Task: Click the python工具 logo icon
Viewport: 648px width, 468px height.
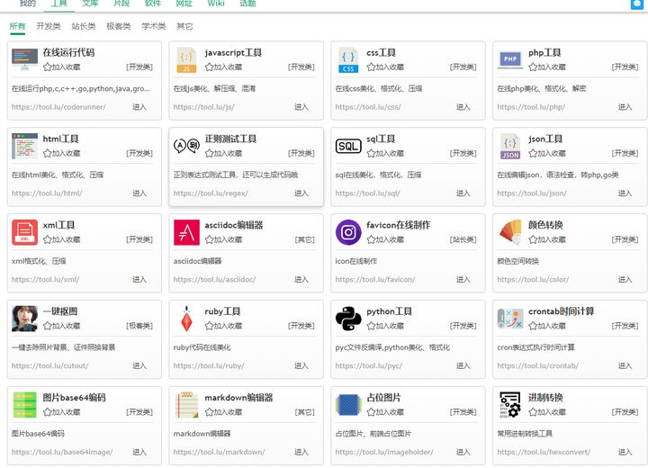Action: pyautogui.click(x=348, y=319)
